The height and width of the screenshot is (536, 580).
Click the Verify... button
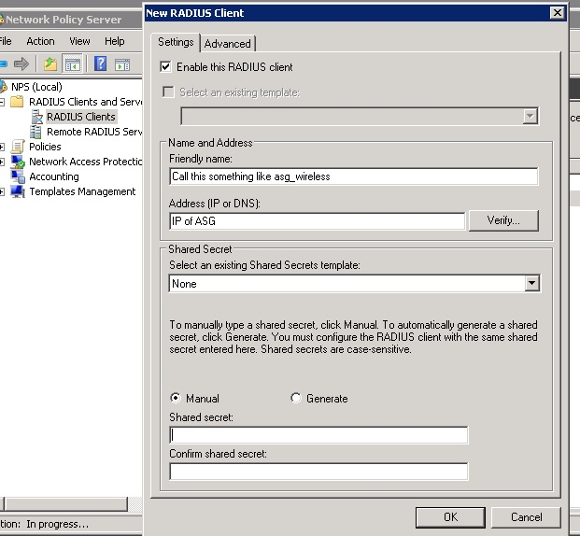[x=503, y=220]
